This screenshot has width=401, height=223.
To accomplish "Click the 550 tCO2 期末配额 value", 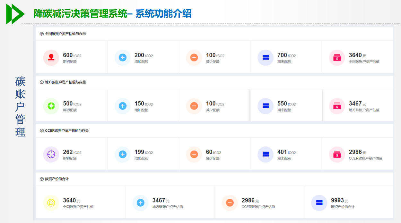I will [x=287, y=104].
